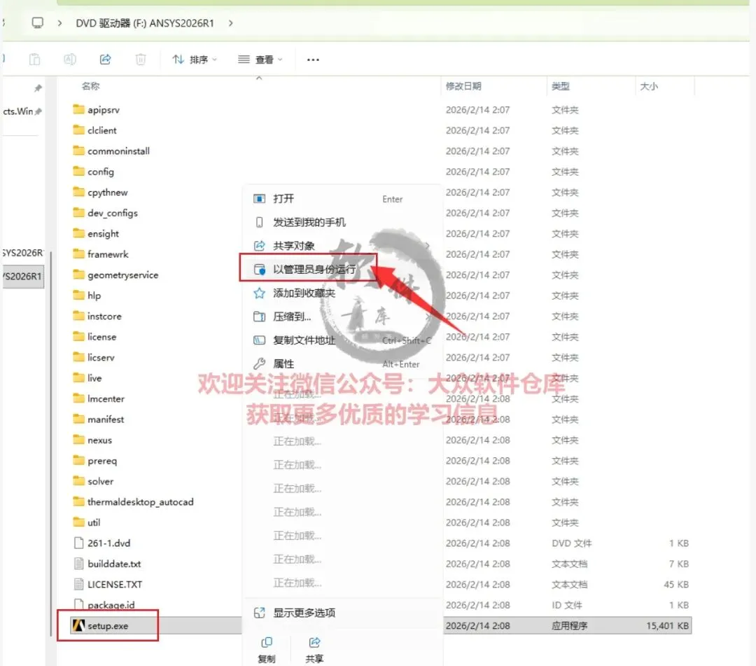Click the setup.exe application icon
Image resolution: width=756 pixels, height=666 pixels.
(x=78, y=625)
